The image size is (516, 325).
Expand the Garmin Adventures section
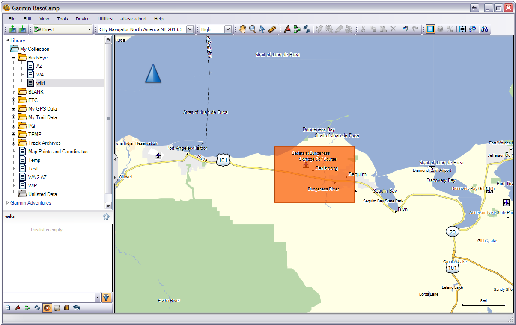[x=7, y=203]
